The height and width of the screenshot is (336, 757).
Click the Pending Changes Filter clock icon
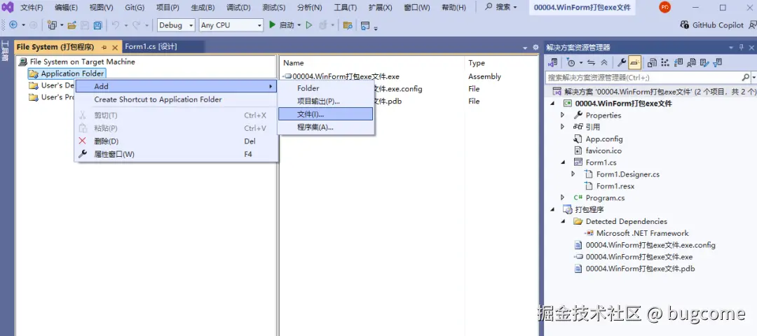[572, 62]
